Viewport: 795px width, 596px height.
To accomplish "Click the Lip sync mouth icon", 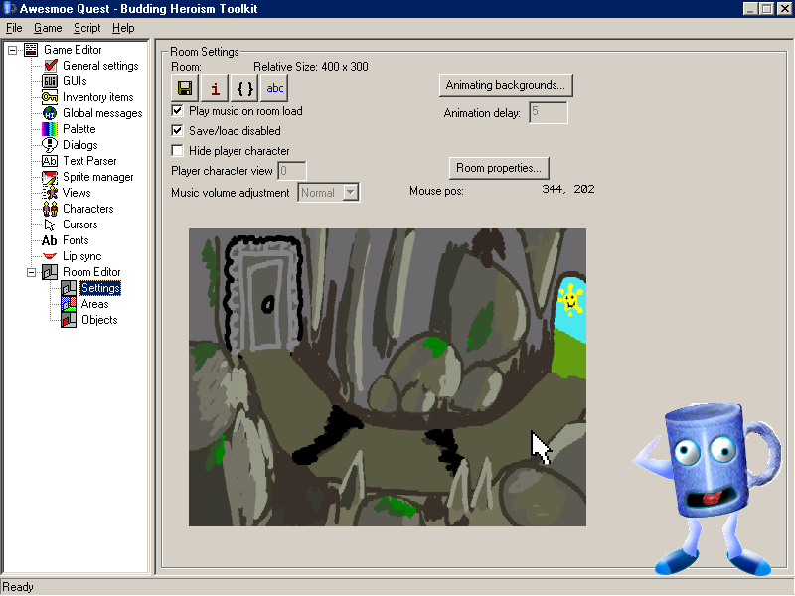I will tap(50, 256).
